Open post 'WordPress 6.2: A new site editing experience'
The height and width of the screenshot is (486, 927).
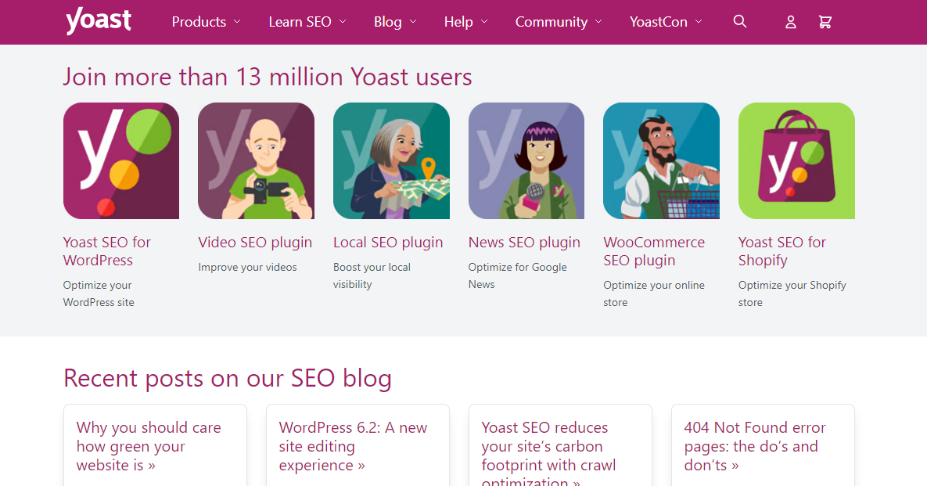tap(353, 446)
